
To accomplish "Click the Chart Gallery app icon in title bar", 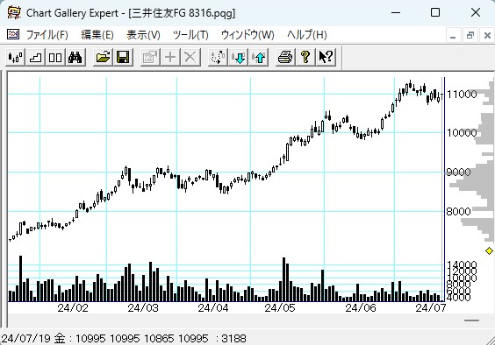I will [x=14, y=13].
